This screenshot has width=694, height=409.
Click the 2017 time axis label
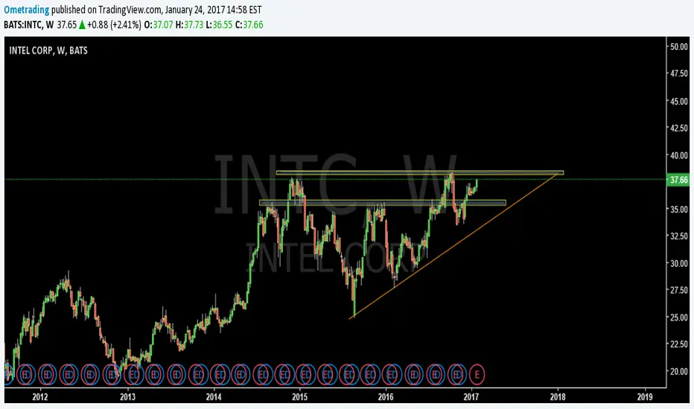(x=471, y=396)
